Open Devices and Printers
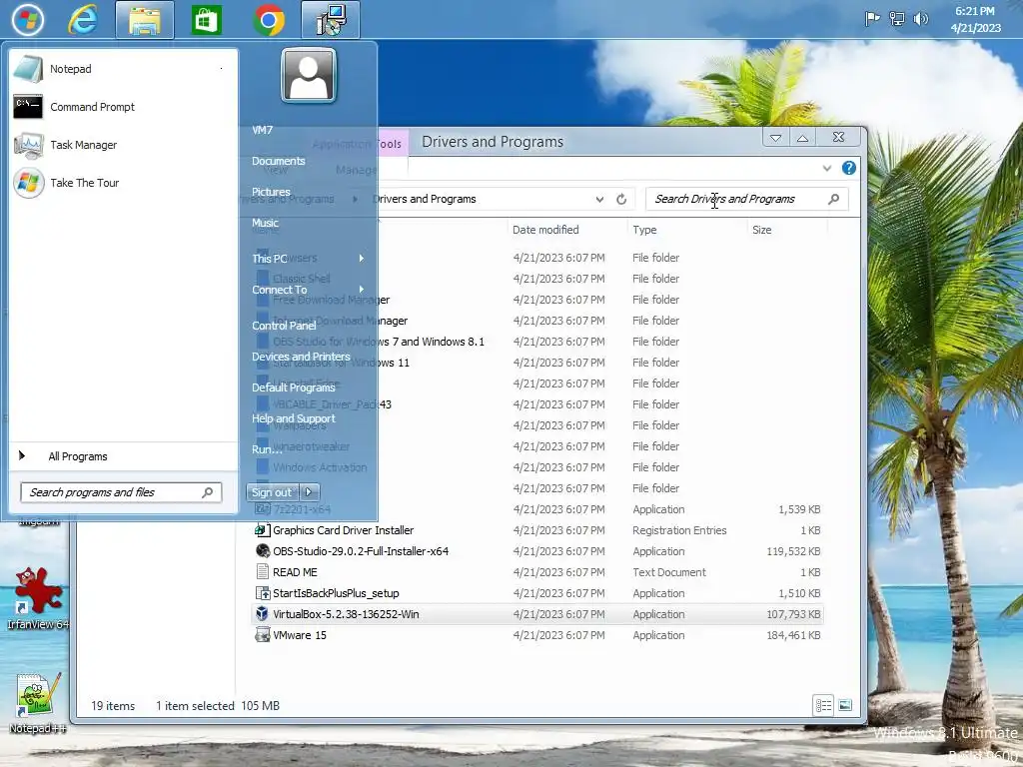 click(301, 357)
